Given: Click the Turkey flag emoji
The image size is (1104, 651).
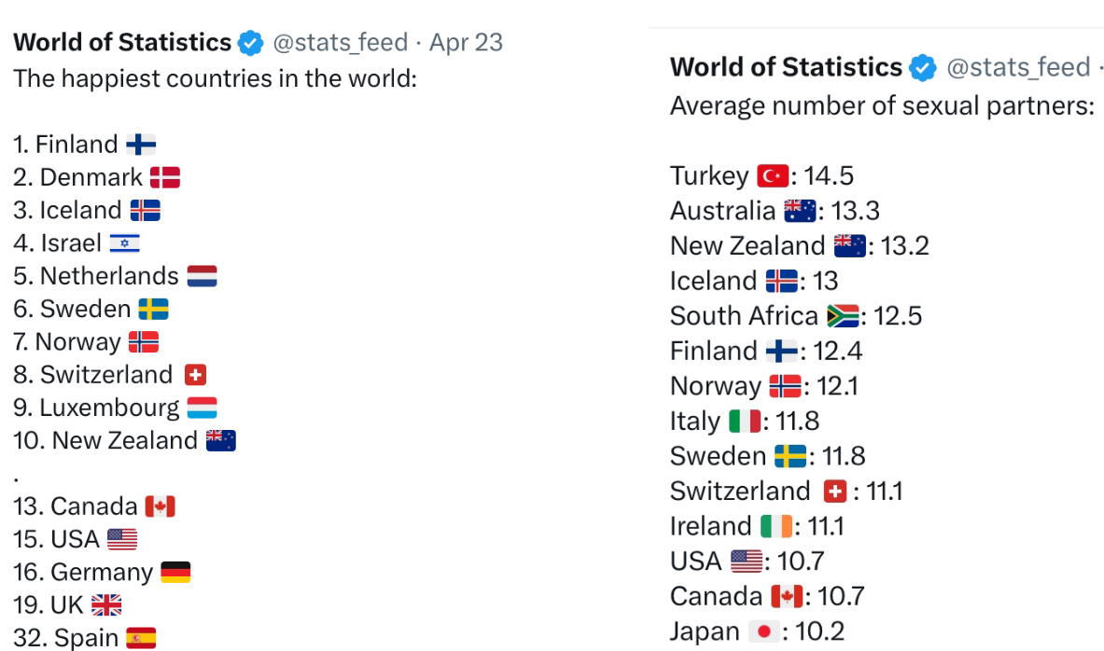Looking at the screenshot, I should point(773,176).
